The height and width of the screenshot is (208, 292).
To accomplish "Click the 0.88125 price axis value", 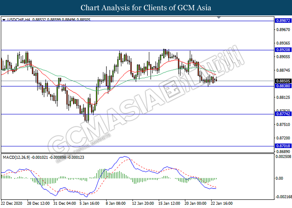I will [x=283, y=97].
